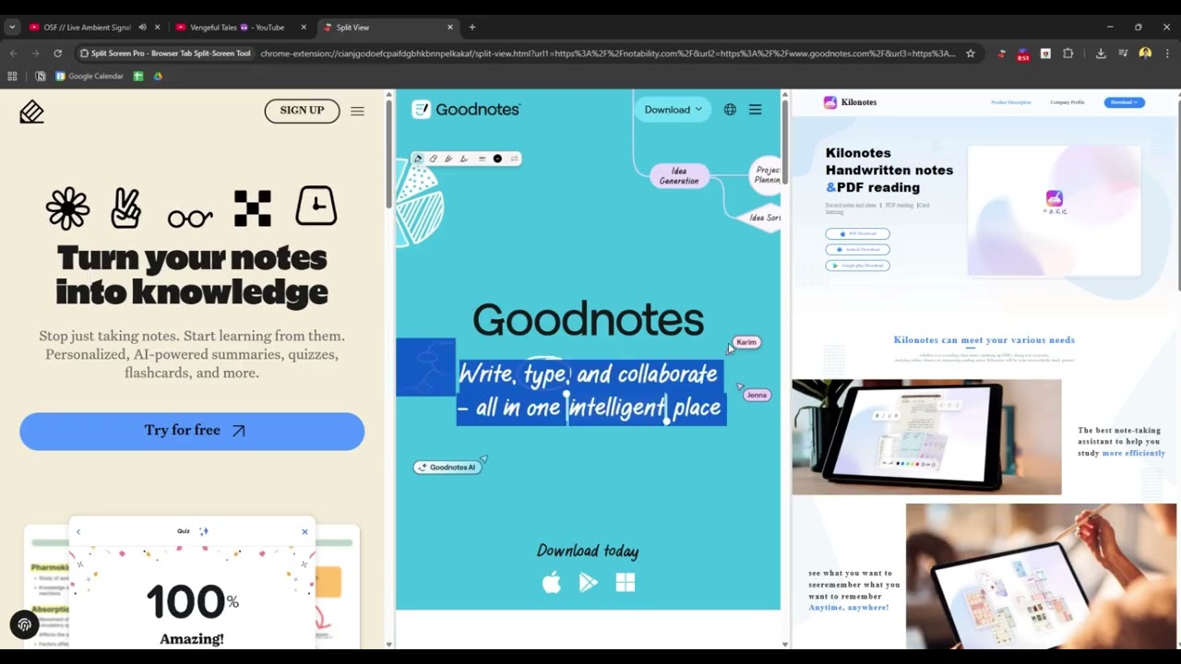This screenshot has height=664, width=1181.
Task: Open the Goodnotes hamburger menu
Action: (x=755, y=110)
